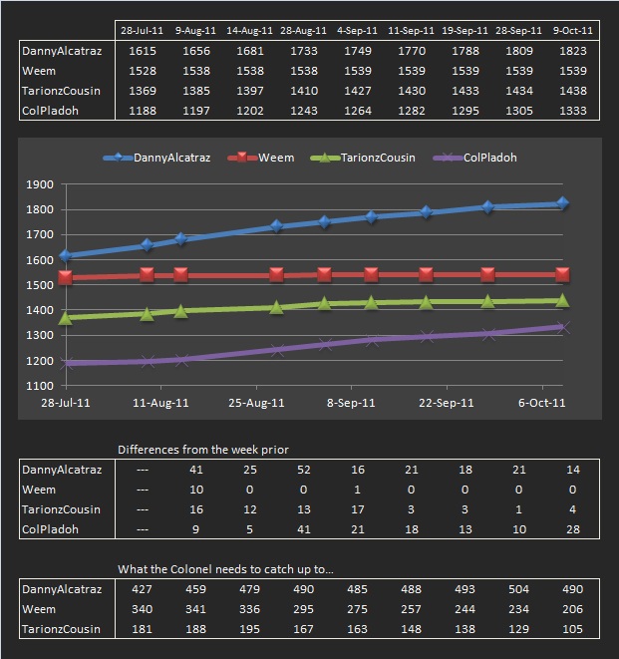Viewport: 619px width, 659px height.
Task: Click the blue diamond marker in the legend
Action: pyautogui.click(x=118, y=158)
